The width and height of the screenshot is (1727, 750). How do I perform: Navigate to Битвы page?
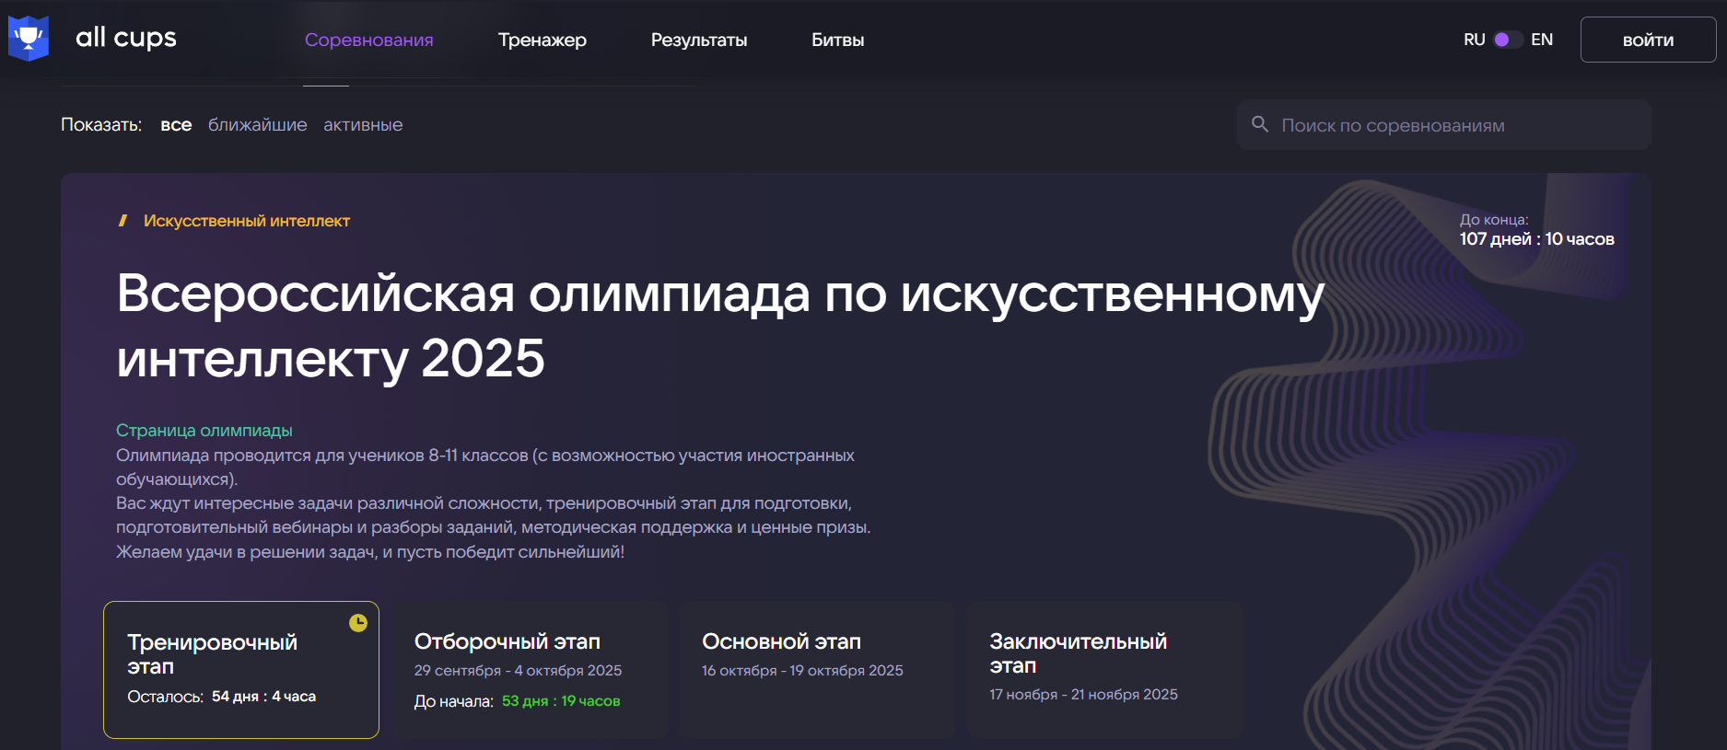(837, 40)
